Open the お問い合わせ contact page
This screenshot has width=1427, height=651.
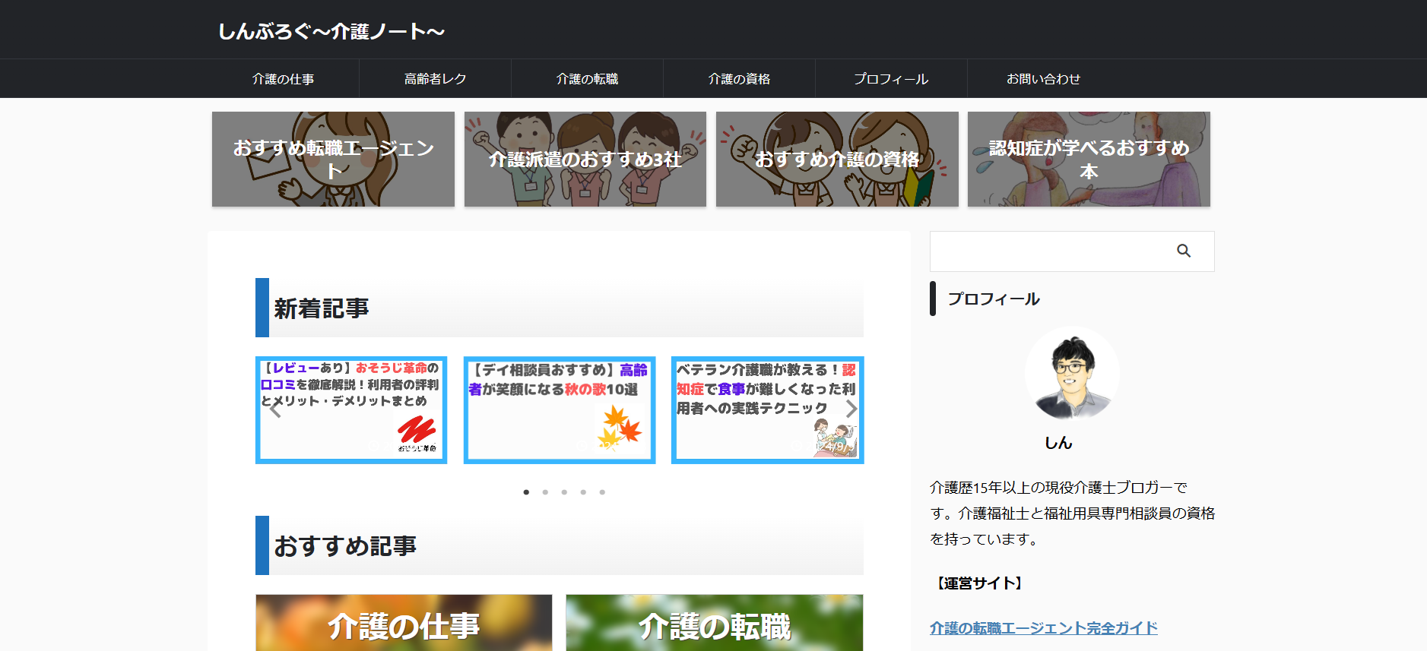1043,79
